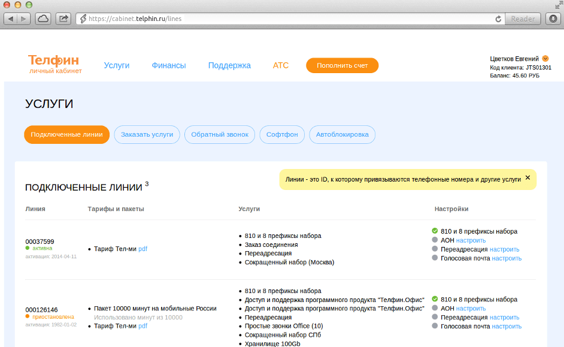Click the URL address field
564x347 pixels.
pyautogui.click(x=287, y=19)
